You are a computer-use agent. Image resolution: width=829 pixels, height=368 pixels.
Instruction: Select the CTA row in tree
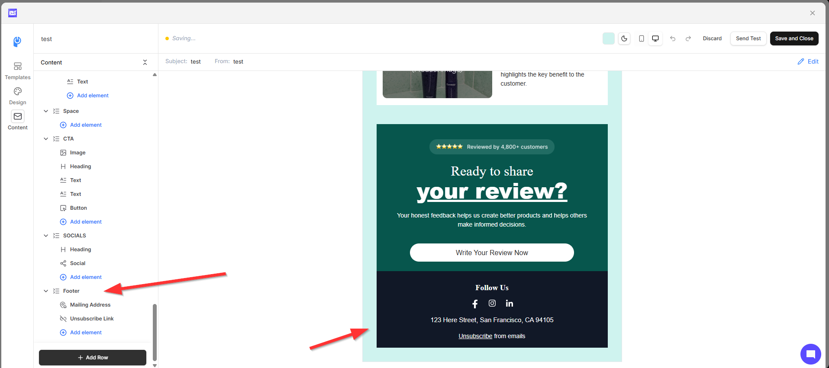(x=68, y=139)
